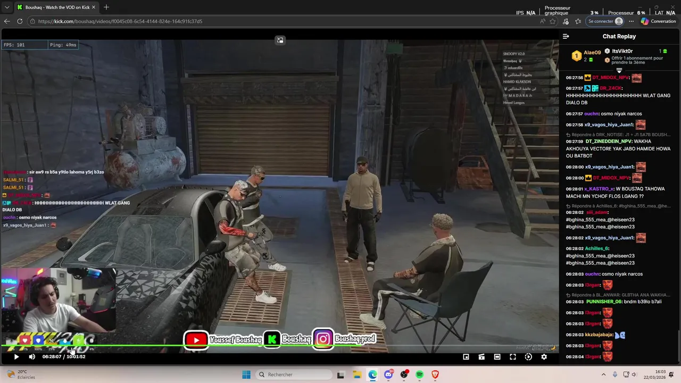The image size is (681, 383).
Task: Click the DT_MIDOX_NPV username at 06:27:56
Action: pyautogui.click(x=611, y=78)
